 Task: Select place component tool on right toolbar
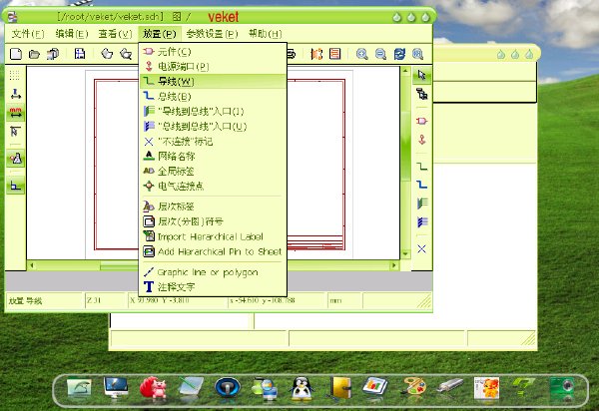coord(421,121)
